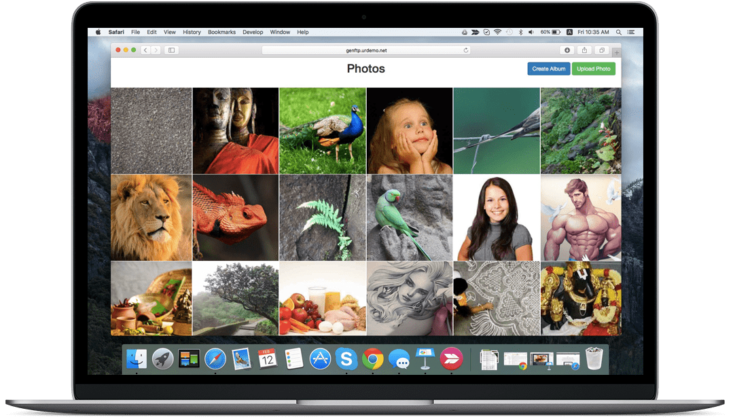Viewport: 733px width, 419px height.
Task: Click the Safari back arrow button
Action: 146,50
